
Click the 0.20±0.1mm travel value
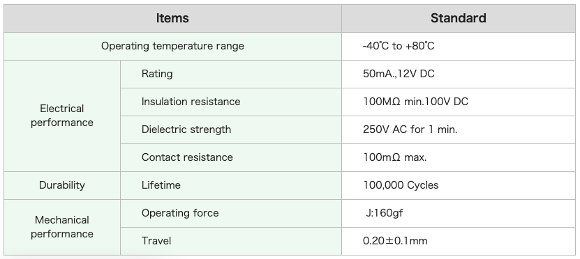click(x=395, y=241)
